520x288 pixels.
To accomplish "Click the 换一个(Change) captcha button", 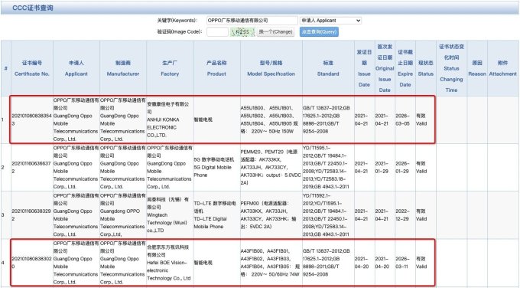I will (x=275, y=32).
